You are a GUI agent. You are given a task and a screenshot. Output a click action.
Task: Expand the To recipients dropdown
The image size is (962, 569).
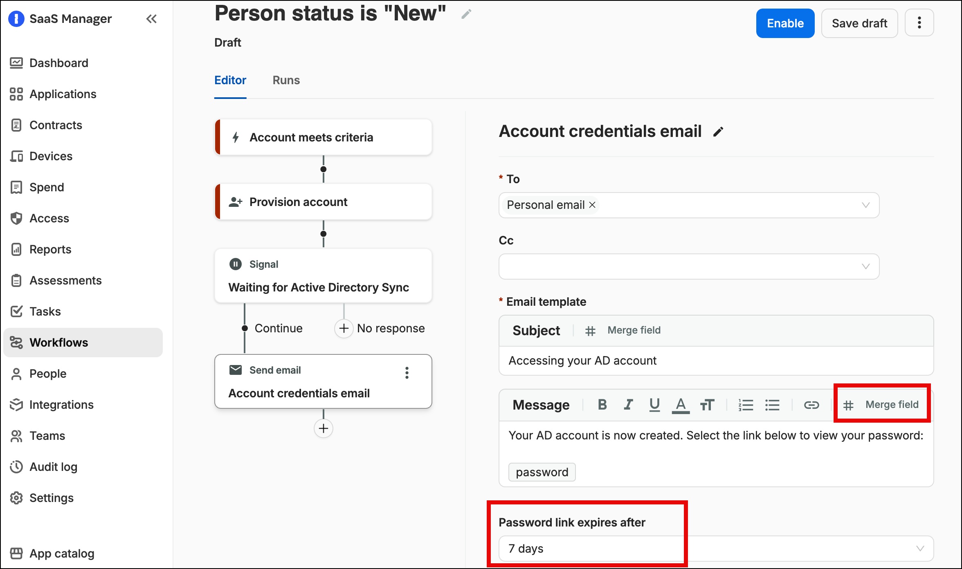[865, 205]
